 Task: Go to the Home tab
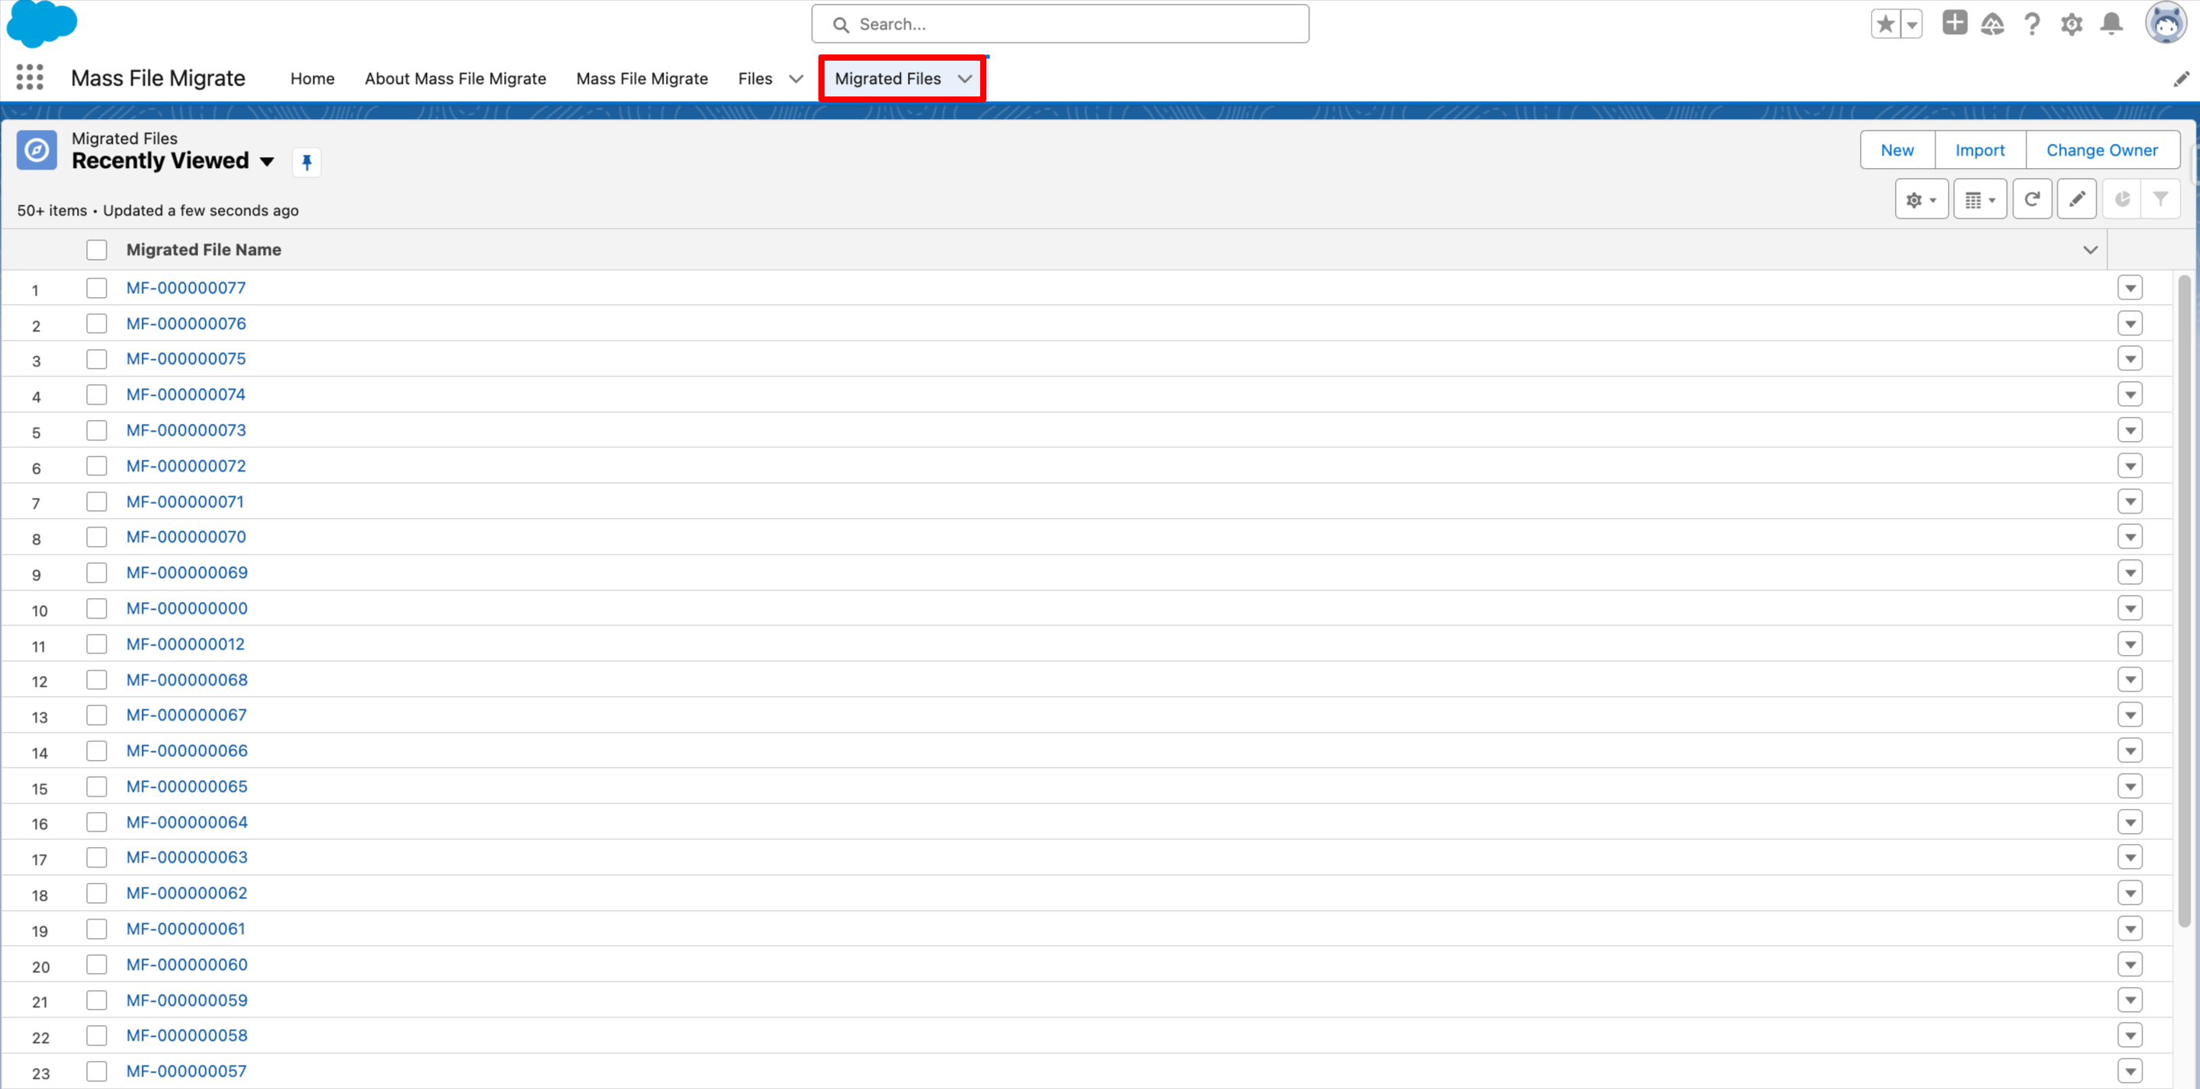pyautogui.click(x=312, y=79)
